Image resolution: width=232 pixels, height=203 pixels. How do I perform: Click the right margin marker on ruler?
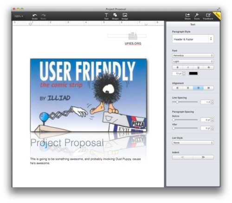(x=146, y=24)
